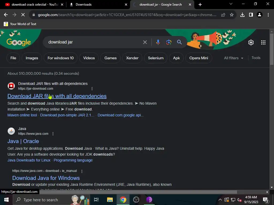
Task: Share this page via the address bar share icon
Action: 223,15
